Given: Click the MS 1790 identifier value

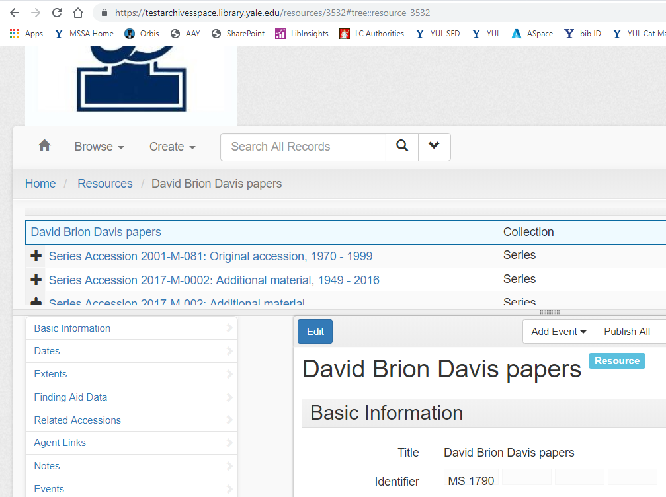Looking at the screenshot, I should click(x=471, y=481).
